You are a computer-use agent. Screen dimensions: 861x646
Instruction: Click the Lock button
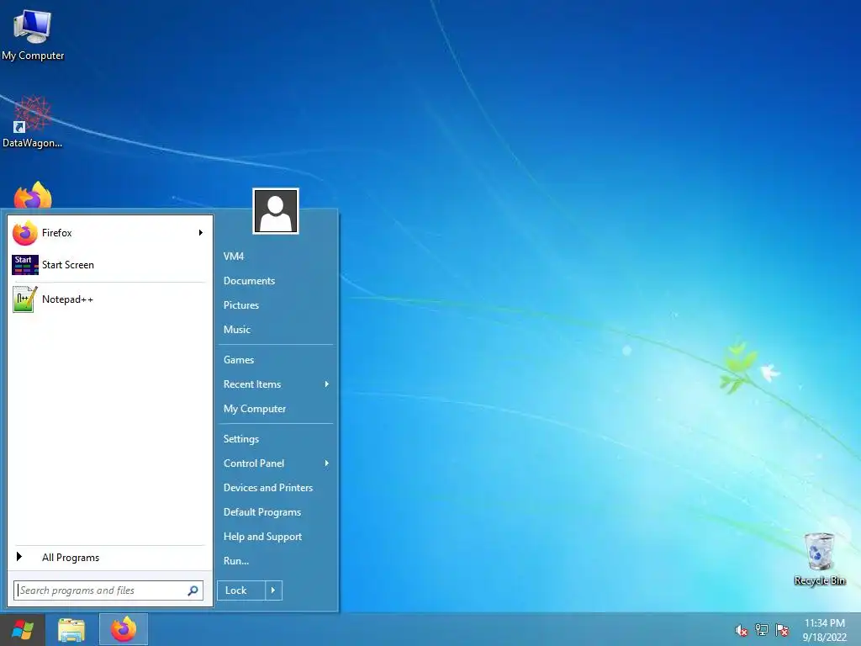pos(241,590)
